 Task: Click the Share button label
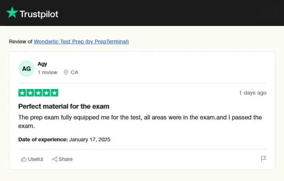tap(65, 159)
